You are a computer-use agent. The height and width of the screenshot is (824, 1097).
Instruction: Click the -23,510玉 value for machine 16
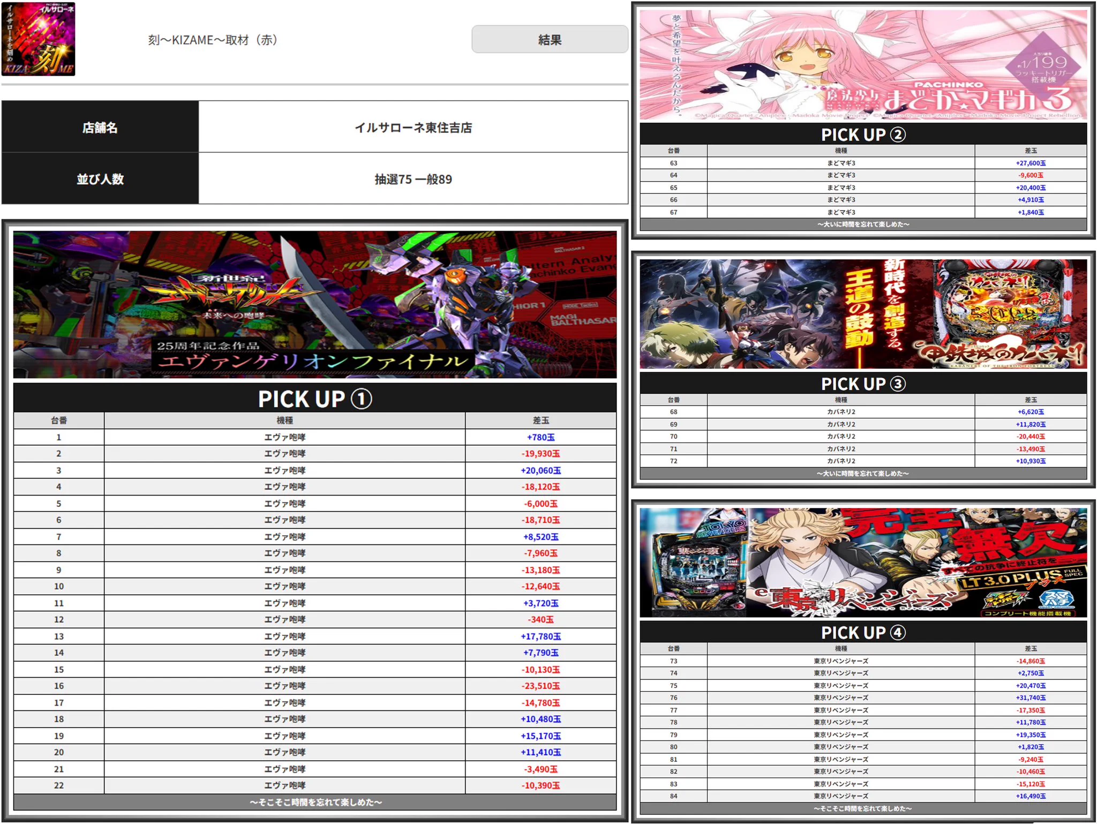(540, 686)
